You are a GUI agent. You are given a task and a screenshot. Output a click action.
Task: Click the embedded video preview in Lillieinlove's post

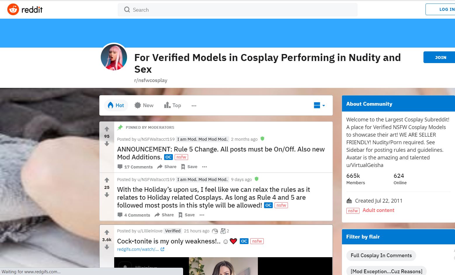[223, 266]
